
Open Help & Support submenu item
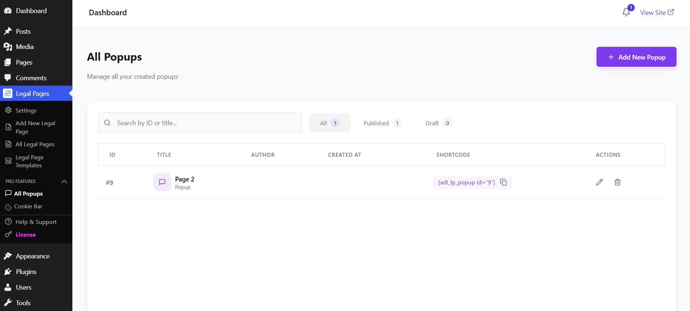[36, 222]
